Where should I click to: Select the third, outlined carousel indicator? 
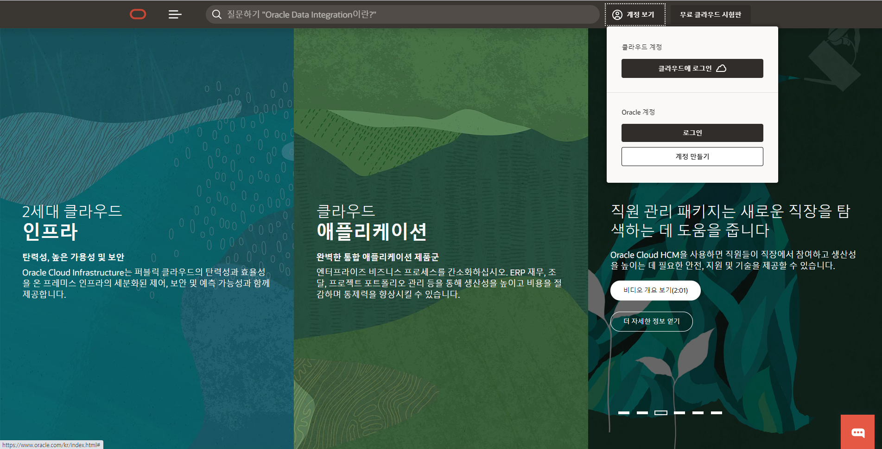[x=661, y=412]
